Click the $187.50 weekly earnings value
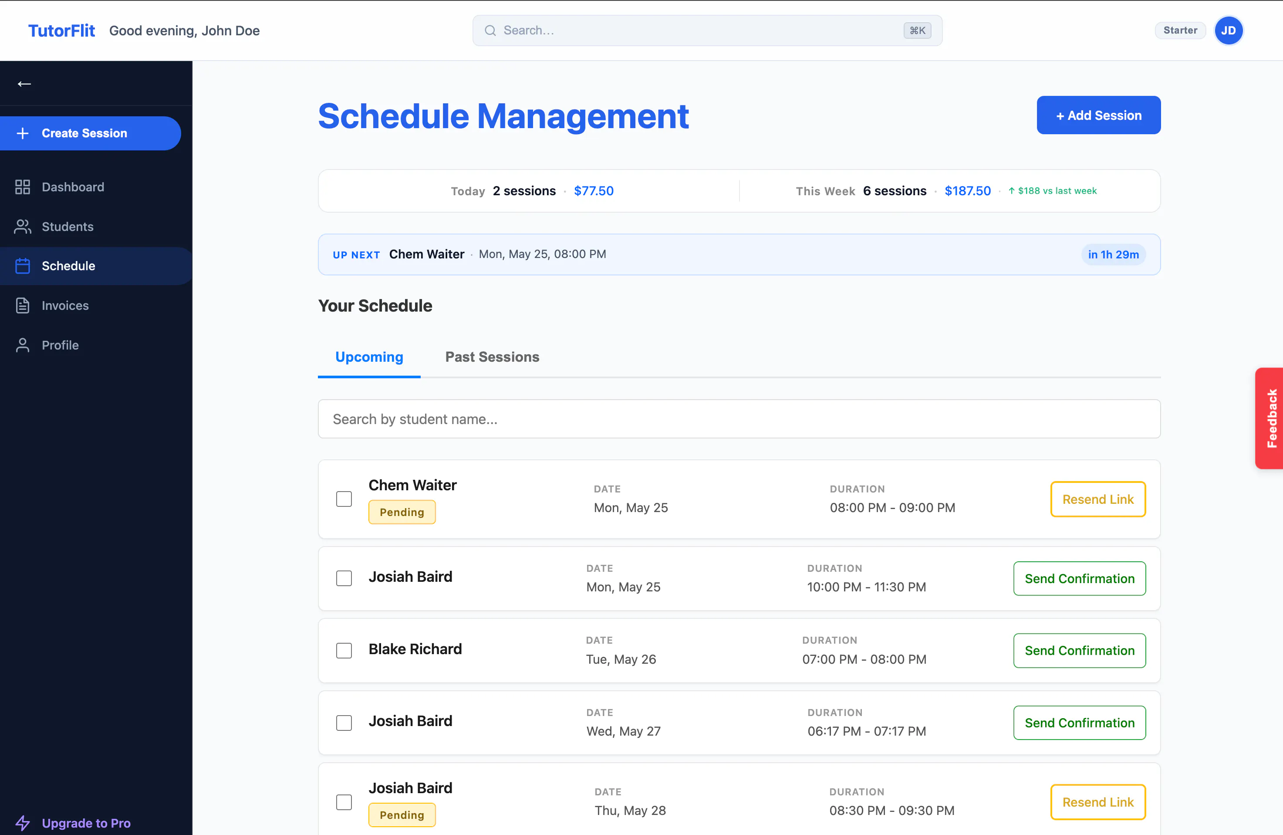Viewport: 1283px width, 835px height. pos(968,191)
